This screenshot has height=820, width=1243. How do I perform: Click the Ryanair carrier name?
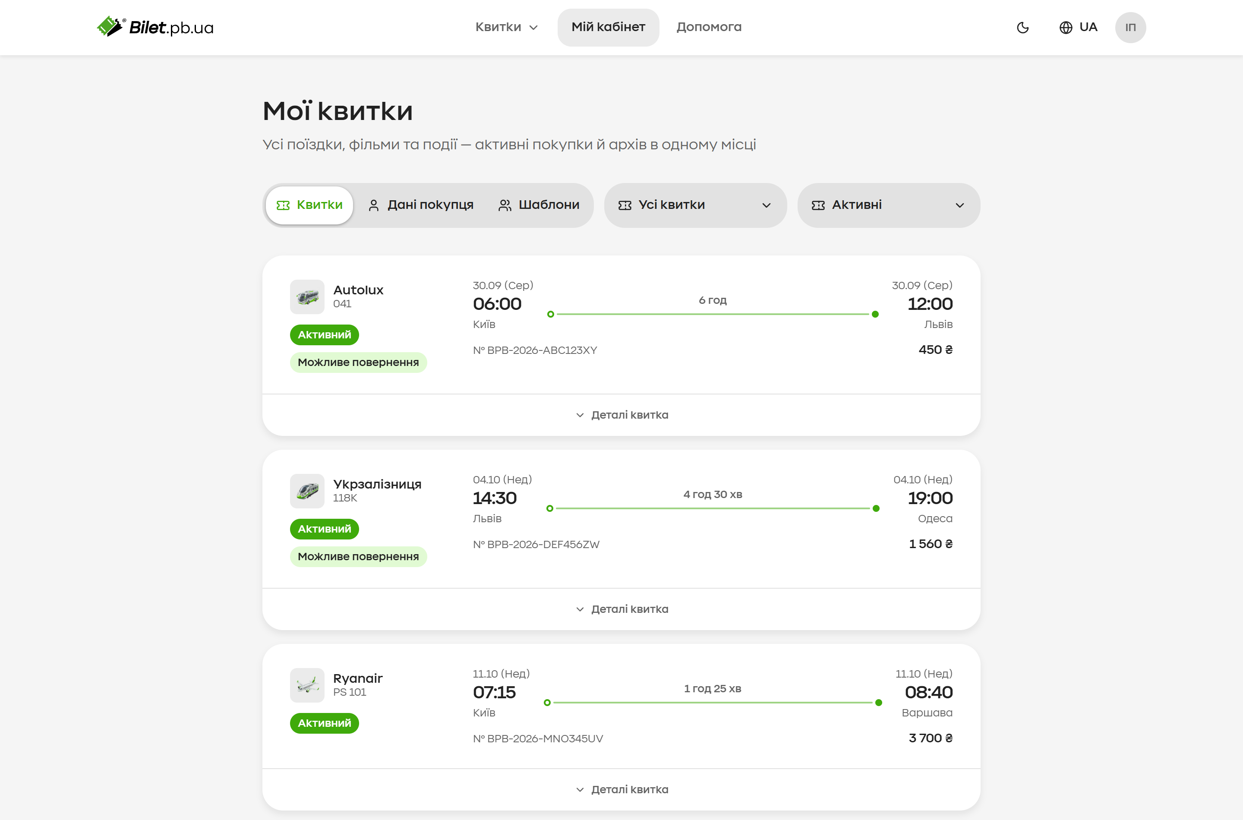click(x=358, y=678)
